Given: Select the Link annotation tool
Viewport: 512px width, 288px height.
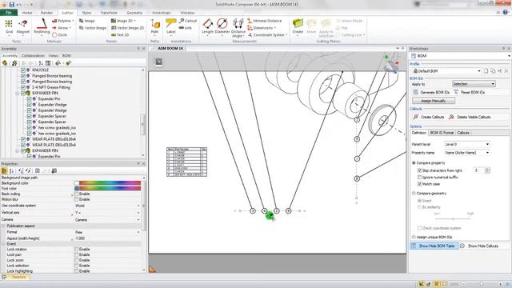Looking at the screenshot, I should click(186, 28).
